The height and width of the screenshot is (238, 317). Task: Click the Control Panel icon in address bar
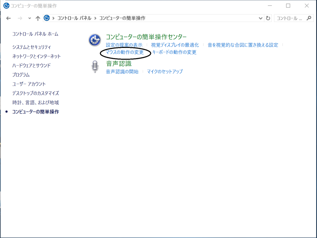(x=46, y=18)
